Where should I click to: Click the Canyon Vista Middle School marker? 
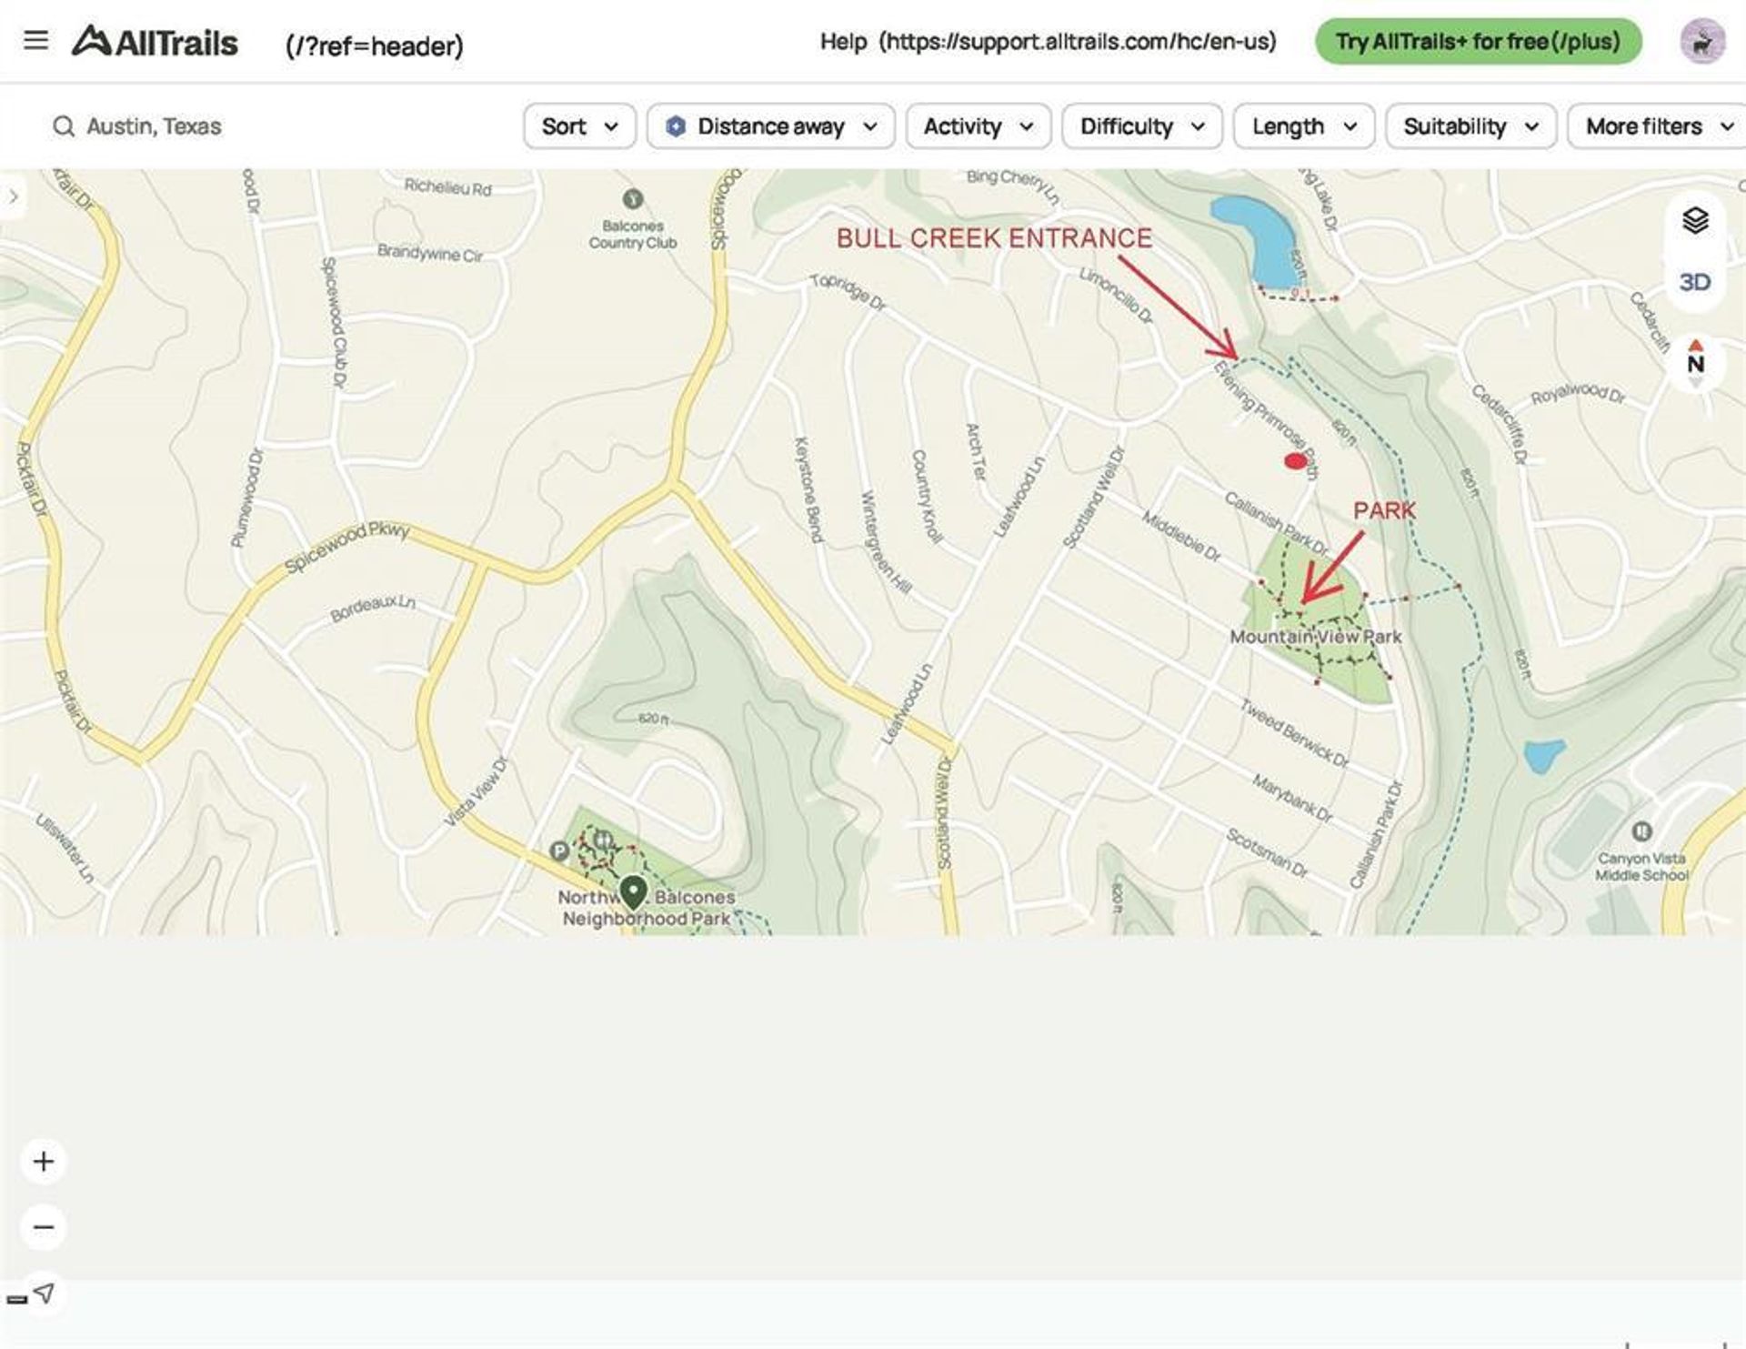[1641, 831]
